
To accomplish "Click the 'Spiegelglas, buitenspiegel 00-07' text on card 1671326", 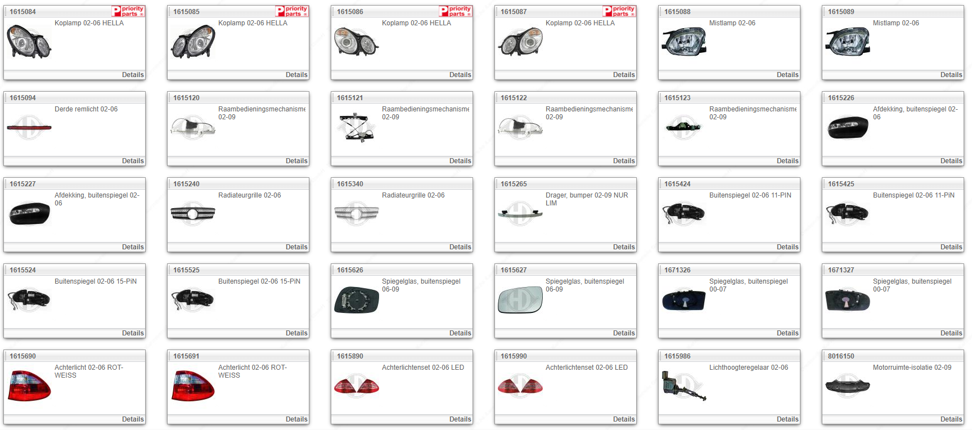I will pyautogui.click(x=748, y=285).
